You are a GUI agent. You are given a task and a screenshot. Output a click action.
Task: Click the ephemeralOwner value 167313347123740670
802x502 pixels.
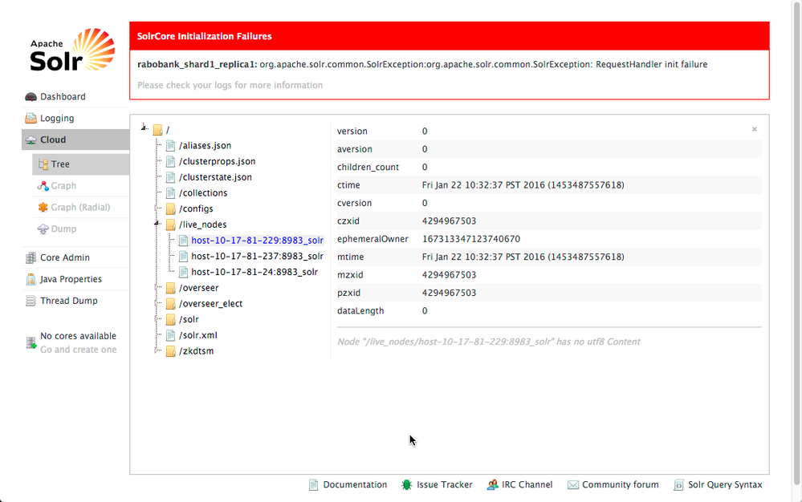click(x=471, y=238)
